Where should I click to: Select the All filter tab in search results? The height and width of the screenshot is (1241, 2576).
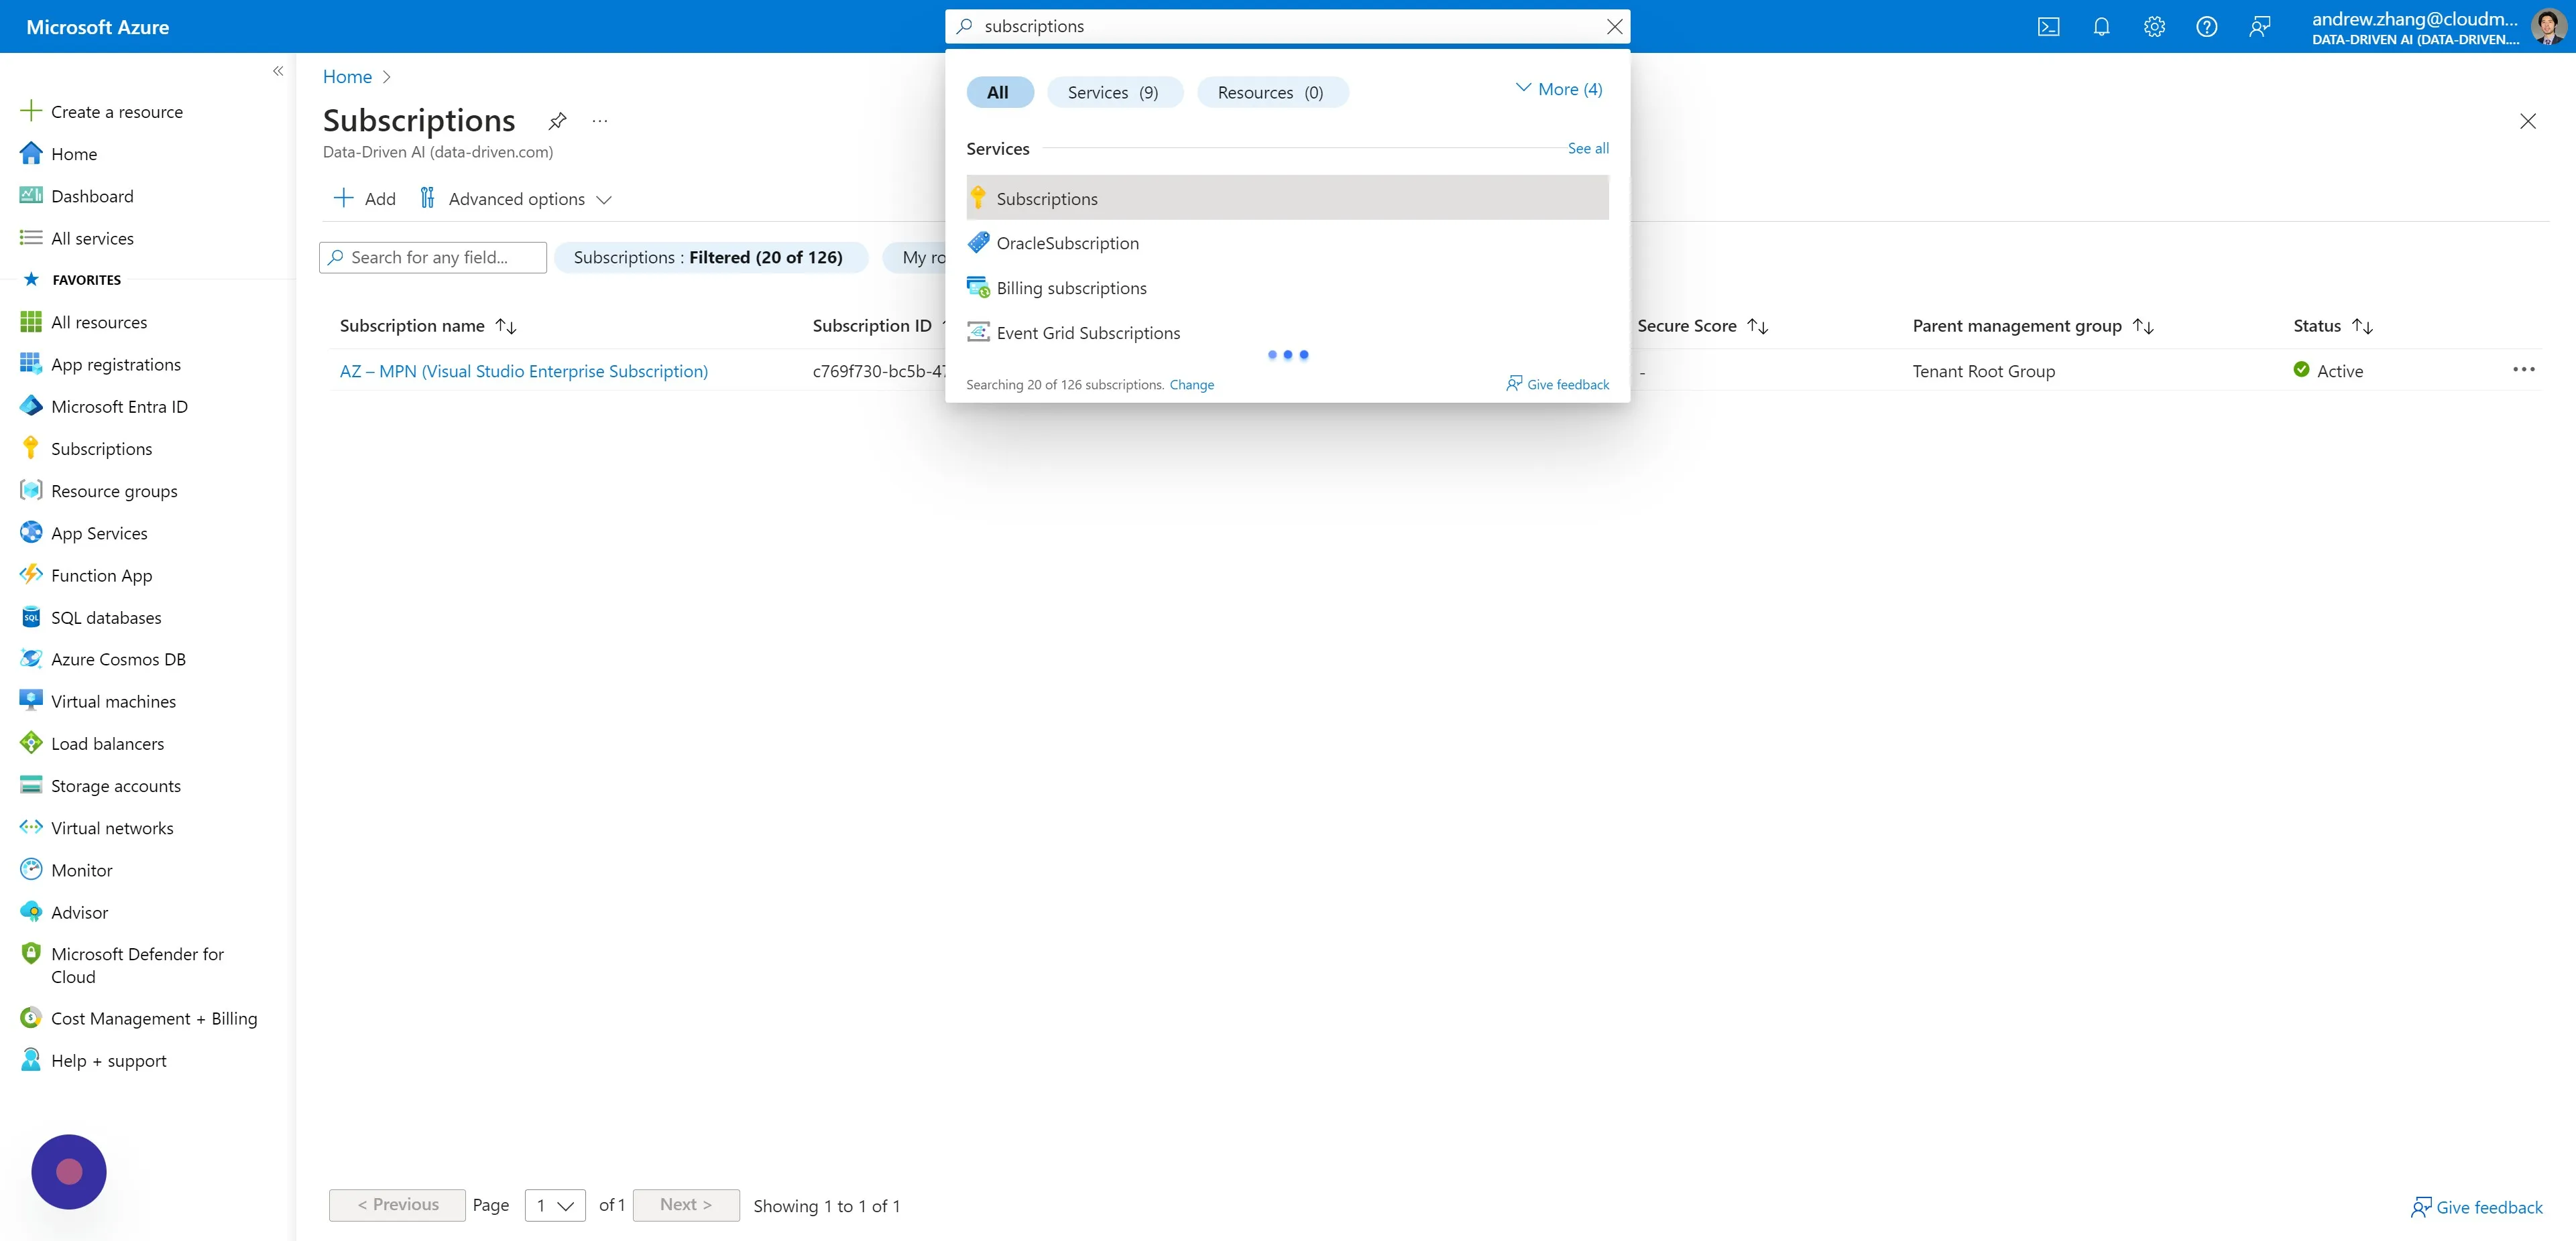coord(999,92)
